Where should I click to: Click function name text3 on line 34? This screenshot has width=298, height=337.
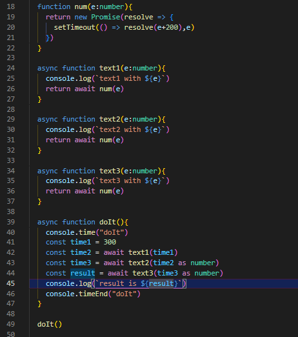110,171
